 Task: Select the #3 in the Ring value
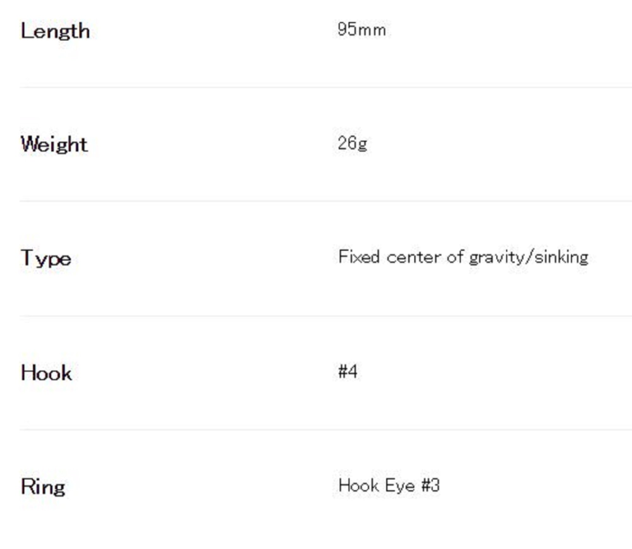coord(431,485)
